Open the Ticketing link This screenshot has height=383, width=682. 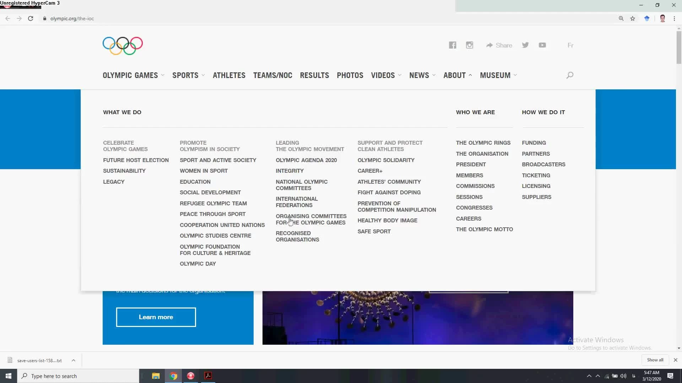[x=536, y=175]
